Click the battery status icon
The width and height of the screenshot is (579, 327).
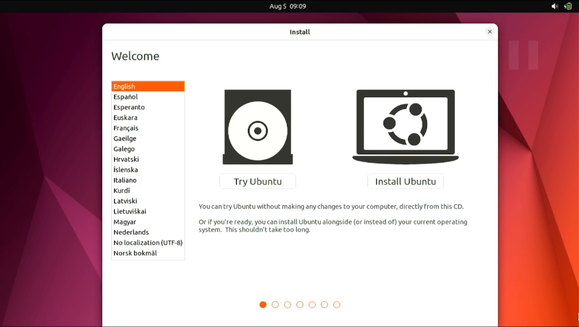click(x=568, y=6)
